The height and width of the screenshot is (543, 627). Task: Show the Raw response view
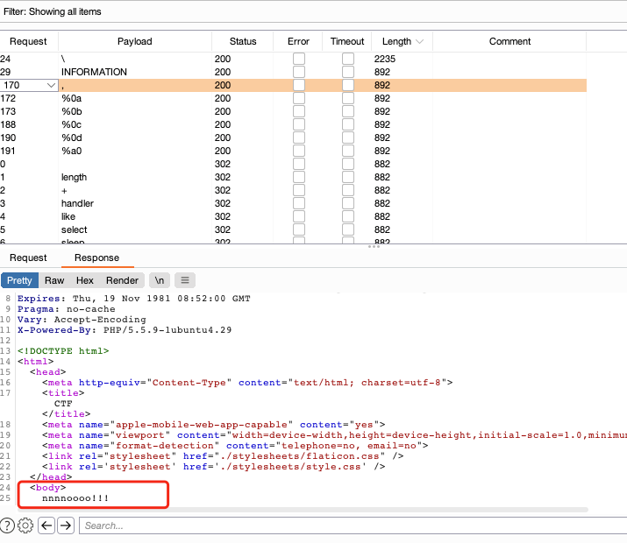pos(54,280)
